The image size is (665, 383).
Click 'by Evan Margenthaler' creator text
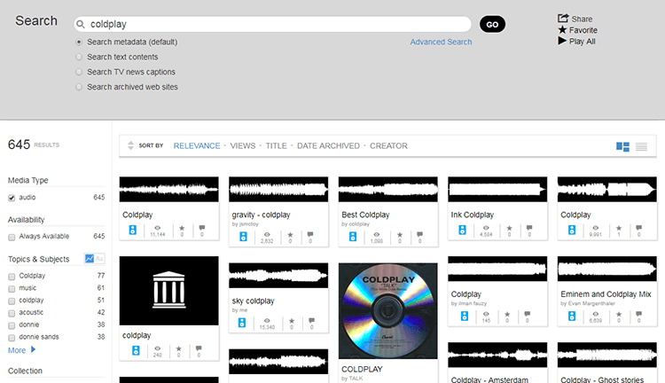click(588, 303)
